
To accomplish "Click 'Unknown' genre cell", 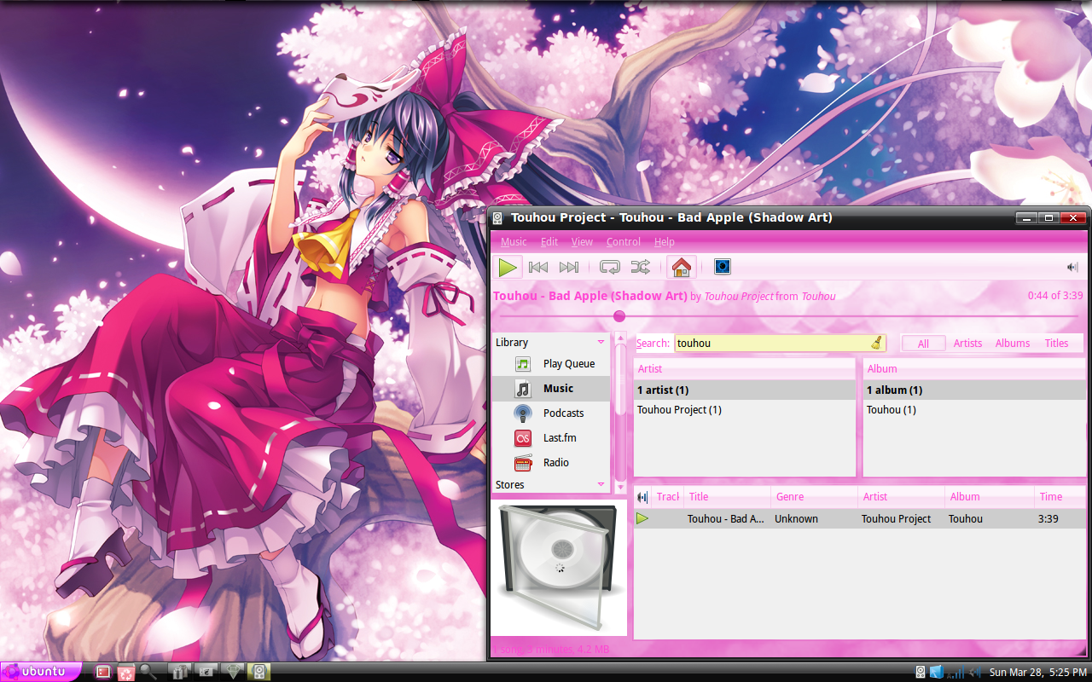I will click(796, 519).
